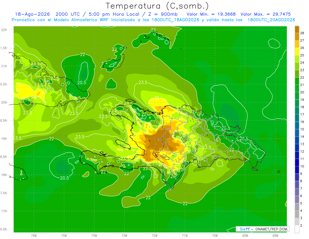The image size is (309, 239).
Task: Click legend value 28
Action: [302, 33]
